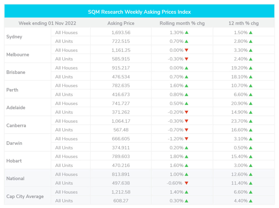The width and height of the screenshot is (279, 208).
Task: Click the green arrow next to Adelaide houses 20.90%
Action: click(x=251, y=103)
